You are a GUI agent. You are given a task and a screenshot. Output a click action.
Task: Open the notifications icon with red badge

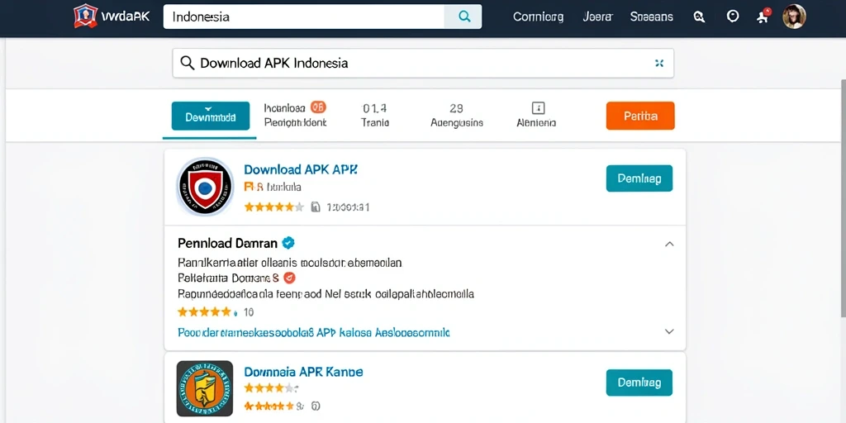[x=763, y=16]
